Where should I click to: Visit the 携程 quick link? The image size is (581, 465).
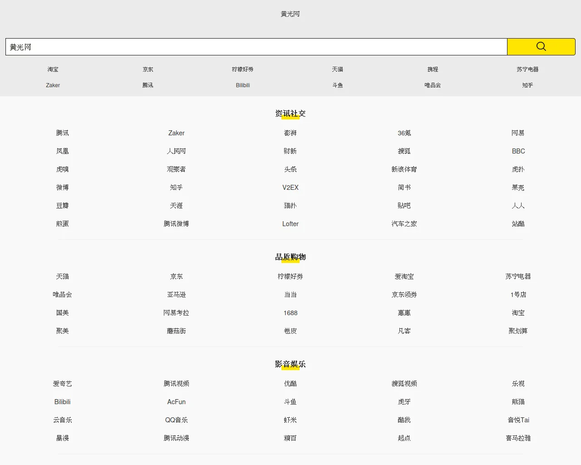click(x=433, y=69)
